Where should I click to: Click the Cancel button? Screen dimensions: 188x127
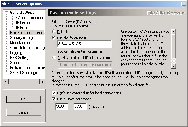coord(24,112)
